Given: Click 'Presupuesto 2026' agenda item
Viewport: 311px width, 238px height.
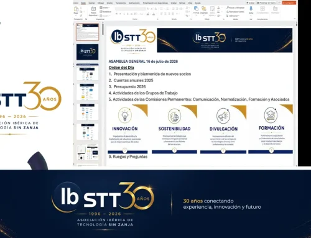Looking at the screenshot, I should [x=129, y=86].
